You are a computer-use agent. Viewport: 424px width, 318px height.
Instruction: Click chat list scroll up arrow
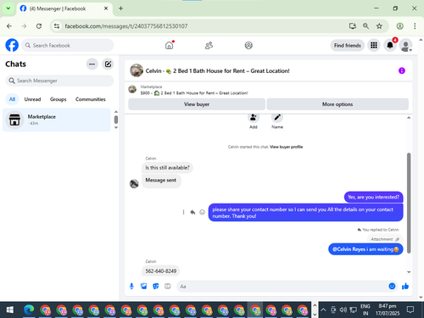[x=116, y=112]
